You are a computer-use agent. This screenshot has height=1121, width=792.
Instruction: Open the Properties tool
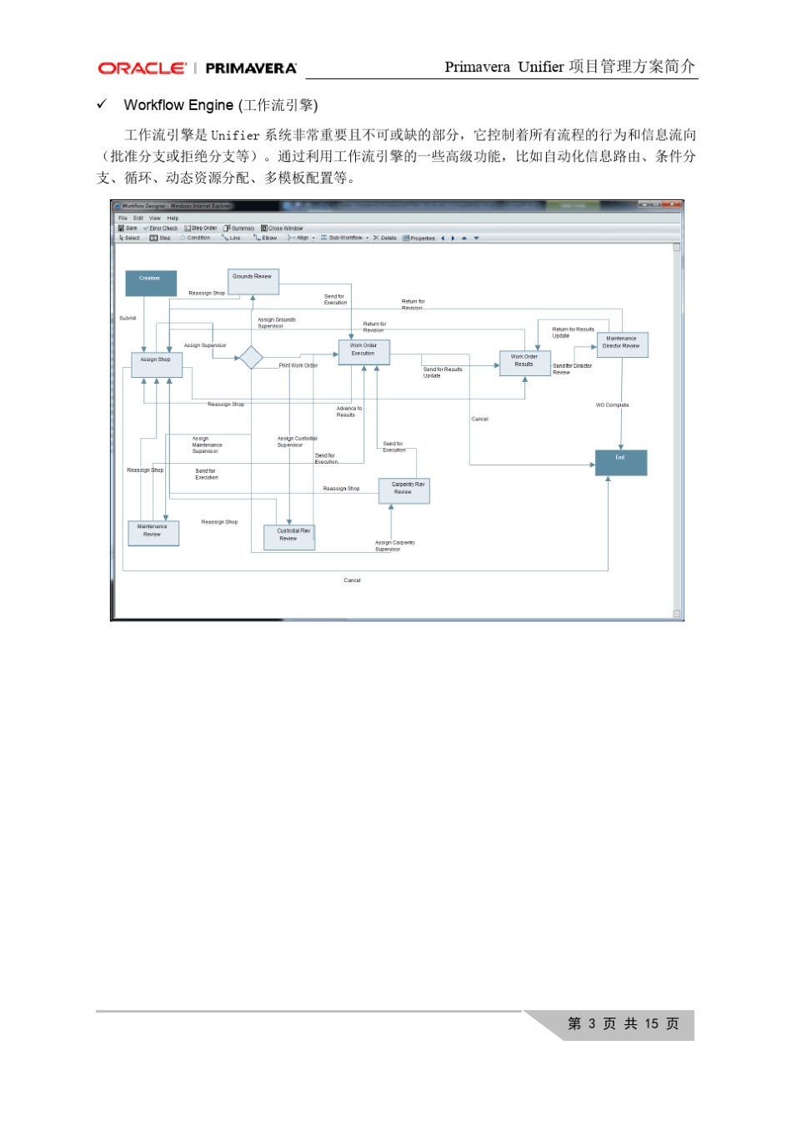419,238
